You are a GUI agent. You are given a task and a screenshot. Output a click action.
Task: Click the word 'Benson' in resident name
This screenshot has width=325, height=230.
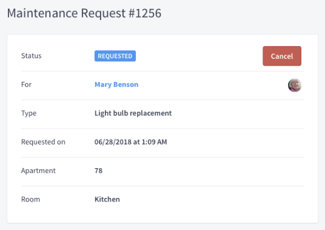pos(126,84)
